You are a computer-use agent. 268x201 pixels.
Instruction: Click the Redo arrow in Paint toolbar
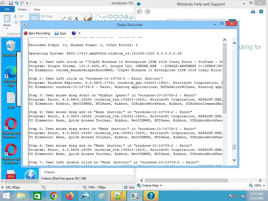tap(22, 3)
